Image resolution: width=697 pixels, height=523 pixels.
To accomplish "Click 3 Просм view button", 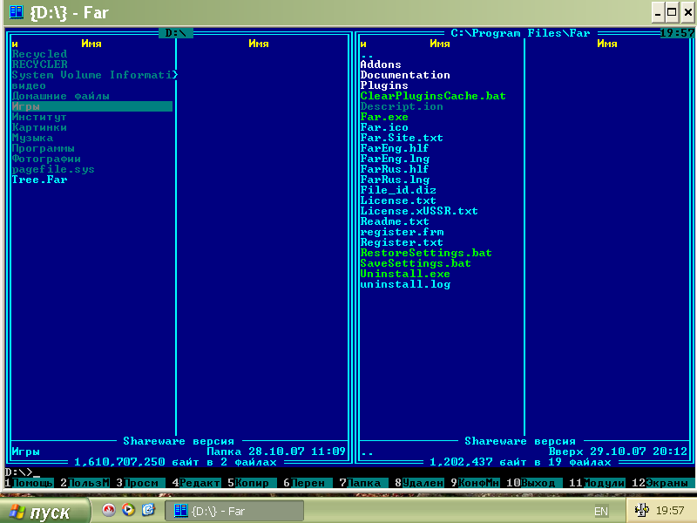I will click(140, 483).
